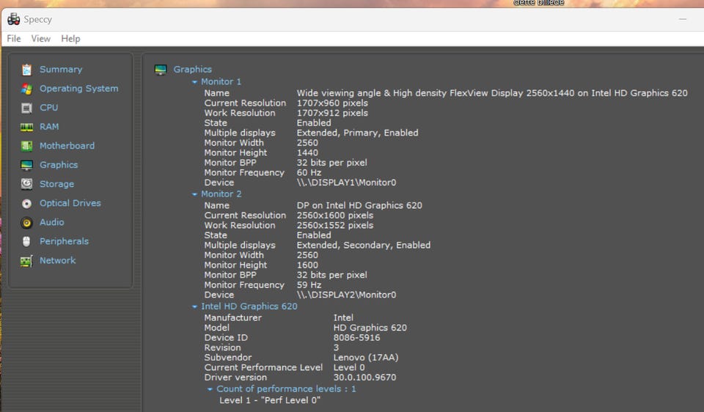Open the Network section

click(x=57, y=260)
